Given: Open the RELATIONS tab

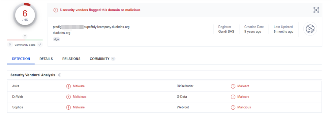Looking at the screenshot, I should click(x=71, y=59).
